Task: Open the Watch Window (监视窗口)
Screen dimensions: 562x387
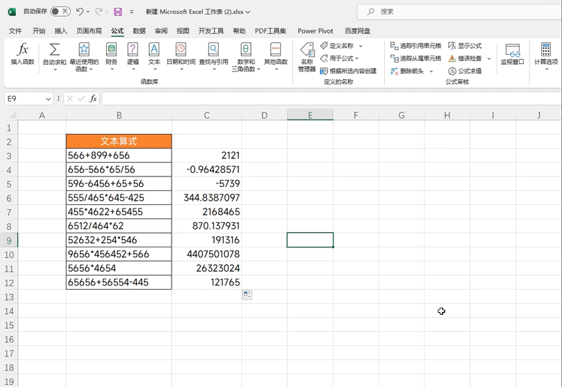Action: pos(513,54)
